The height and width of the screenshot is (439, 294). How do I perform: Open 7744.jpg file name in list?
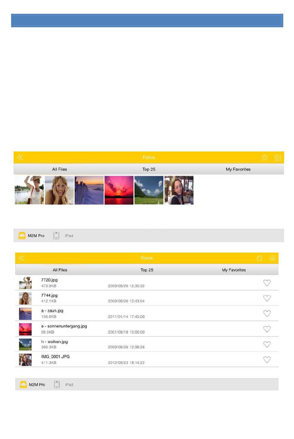49,296
